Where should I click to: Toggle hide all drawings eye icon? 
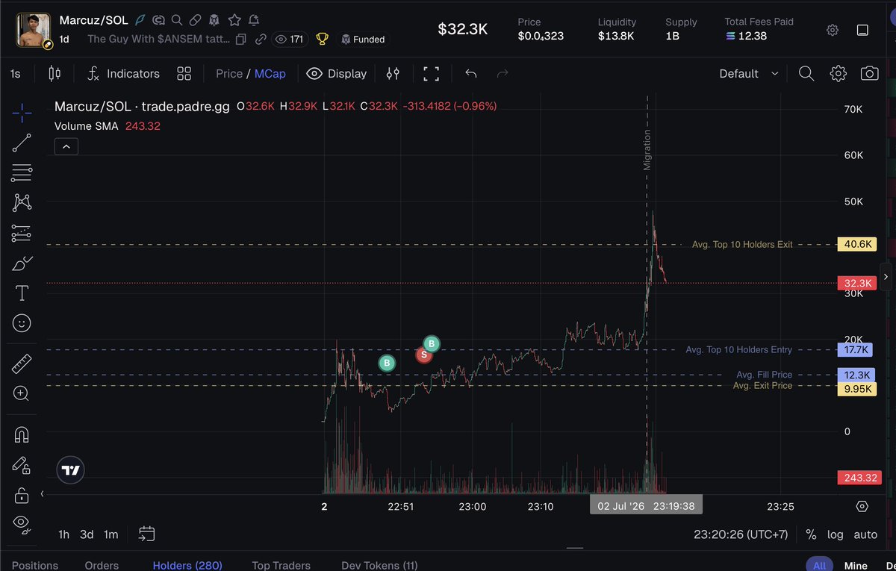(22, 524)
